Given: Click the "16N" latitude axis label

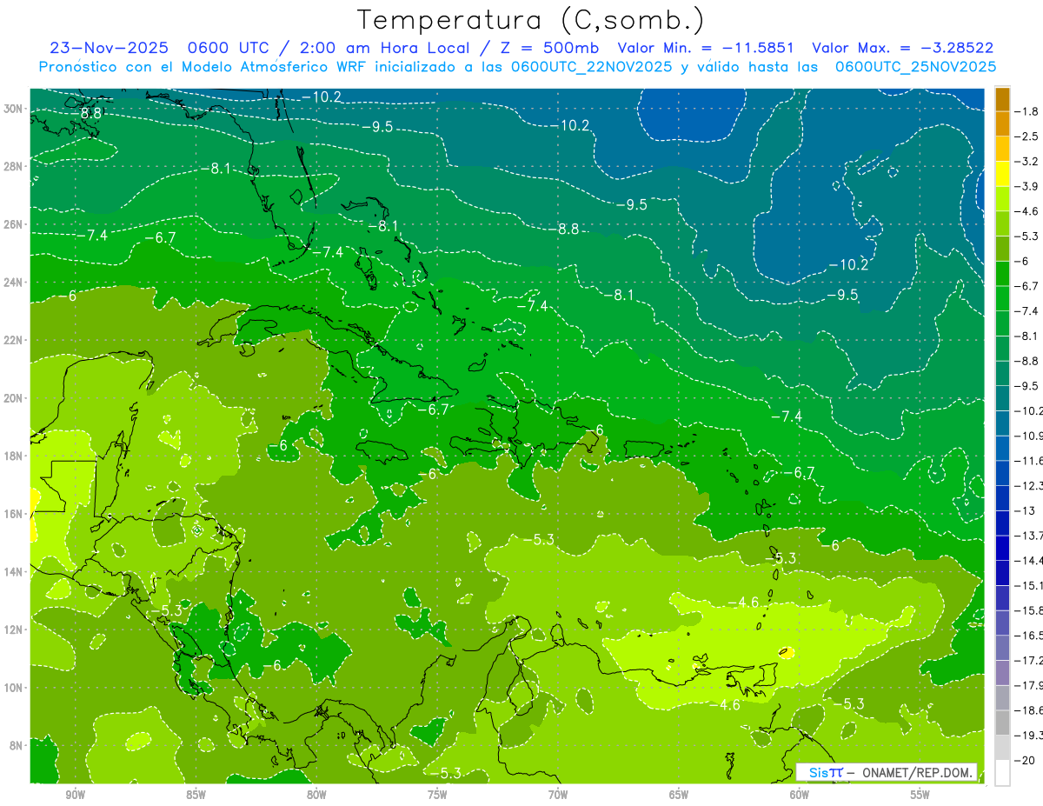Looking at the screenshot, I should click(x=15, y=514).
